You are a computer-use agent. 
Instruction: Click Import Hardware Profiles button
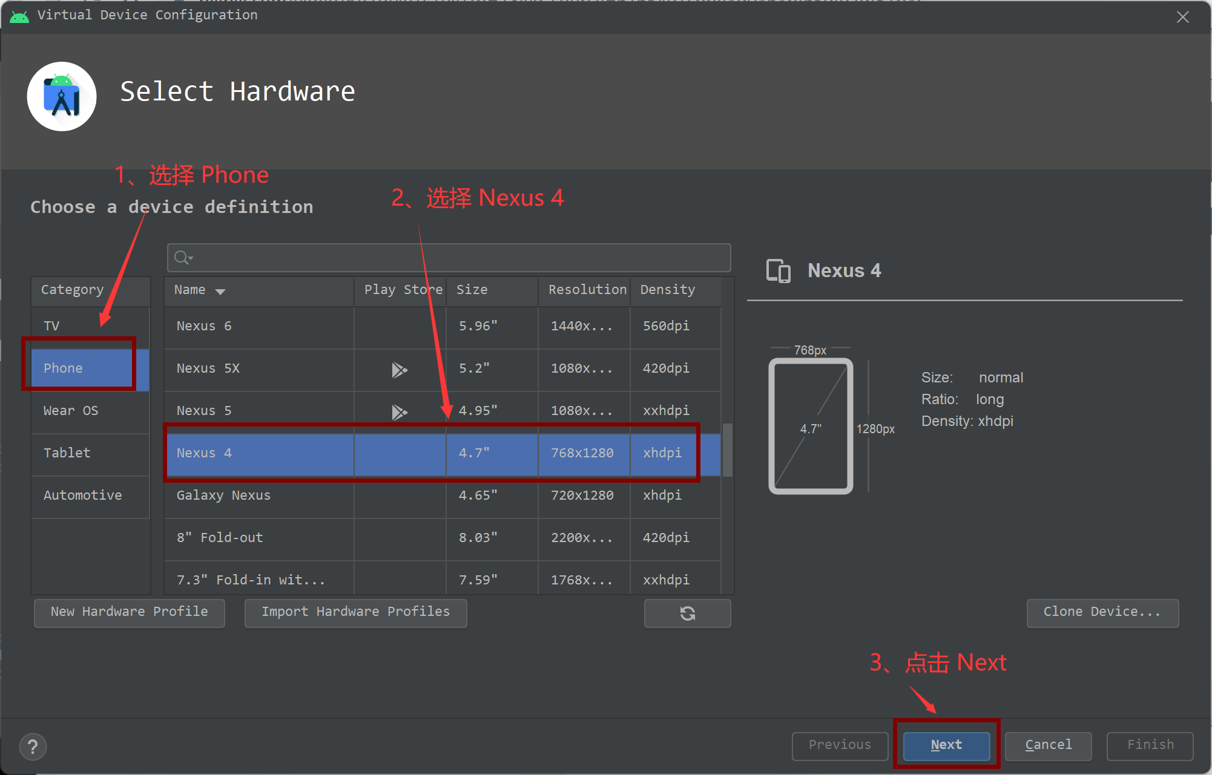(356, 612)
